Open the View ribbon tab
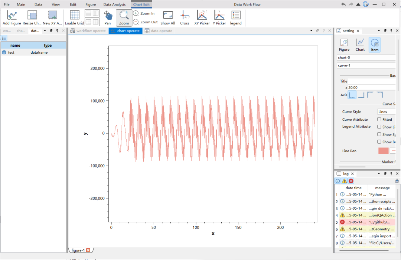 pyautogui.click(x=56, y=4)
